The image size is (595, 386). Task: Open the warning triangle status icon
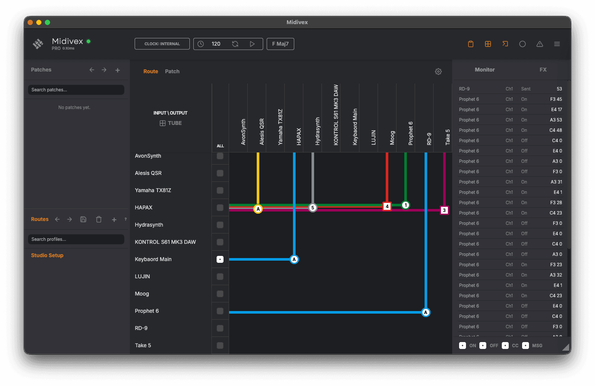click(540, 44)
